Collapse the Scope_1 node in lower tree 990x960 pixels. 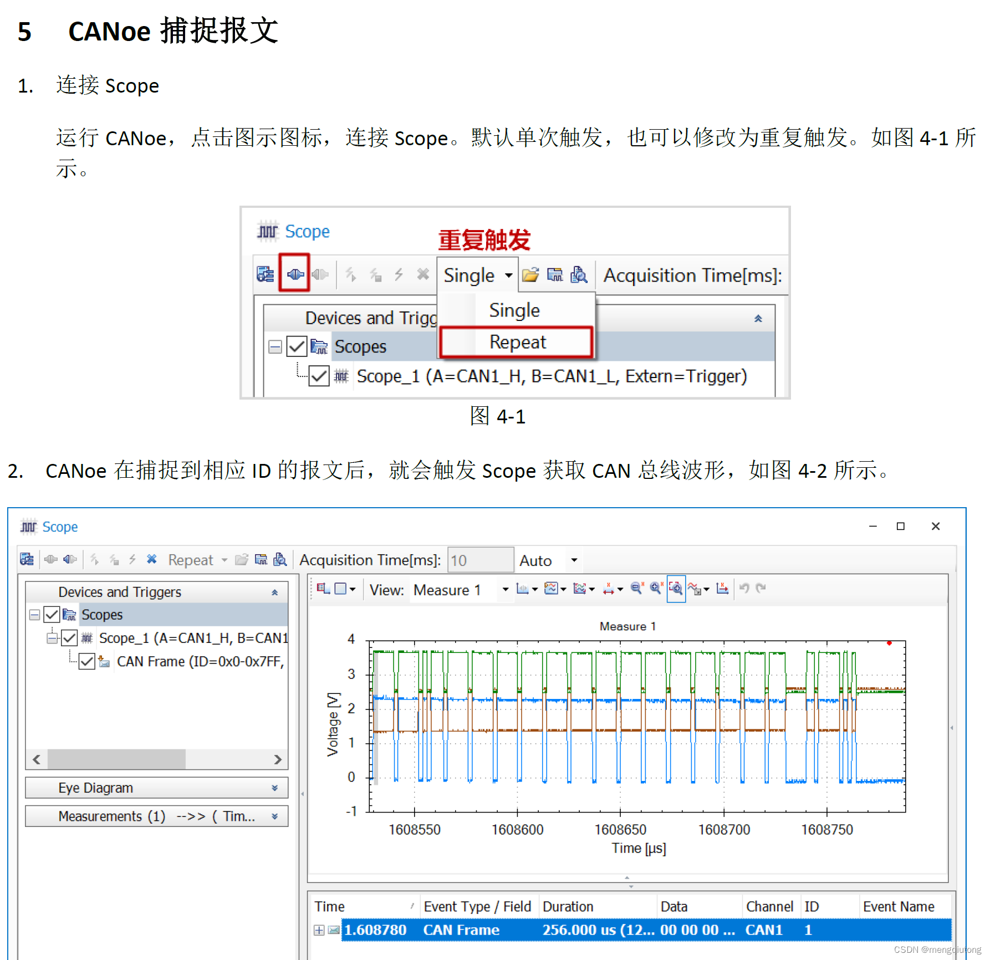coord(53,639)
